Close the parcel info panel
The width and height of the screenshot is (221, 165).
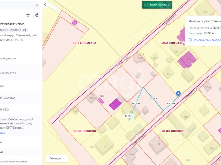click(37, 5)
